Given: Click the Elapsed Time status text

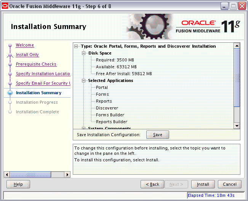Looking at the screenshot, I should (211, 195).
